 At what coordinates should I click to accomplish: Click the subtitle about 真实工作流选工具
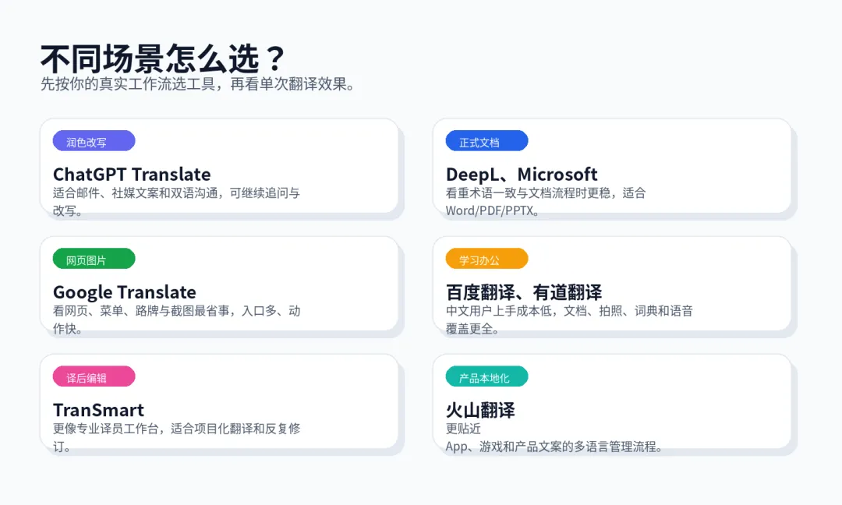(x=199, y=84)
